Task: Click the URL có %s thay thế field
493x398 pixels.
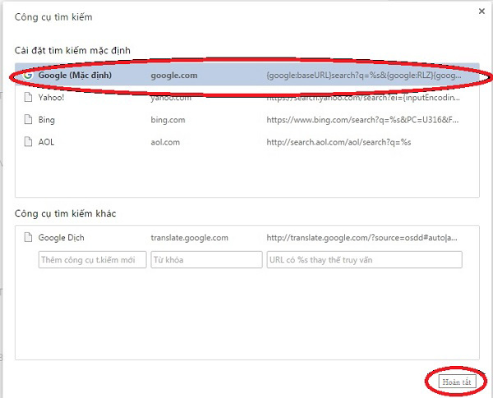Action: (363, 259)
